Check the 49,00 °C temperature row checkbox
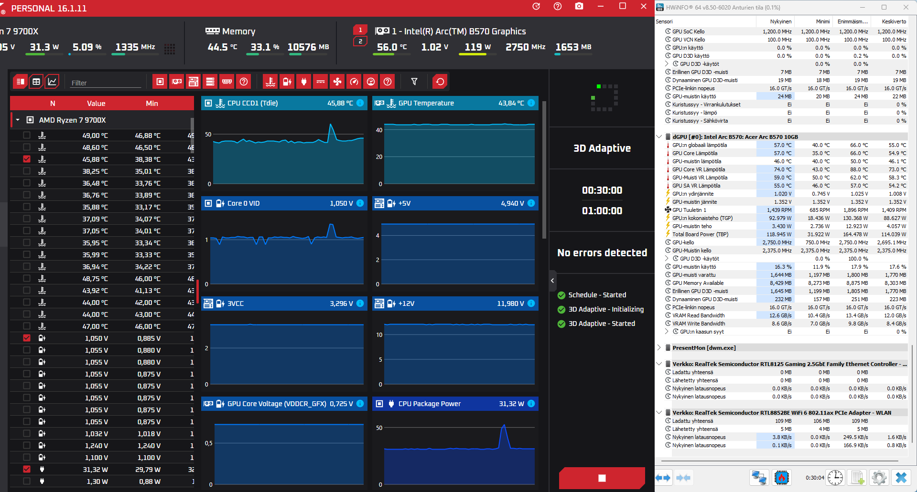The height and width of the screenshot is (492, 917). pyautogui.click(x=27, y=136)
